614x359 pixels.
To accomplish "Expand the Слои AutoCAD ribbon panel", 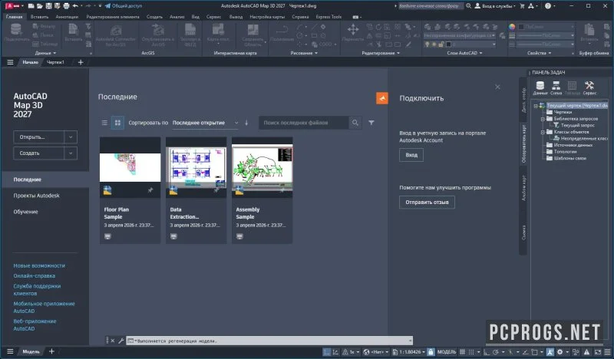I will coord(464,53).
